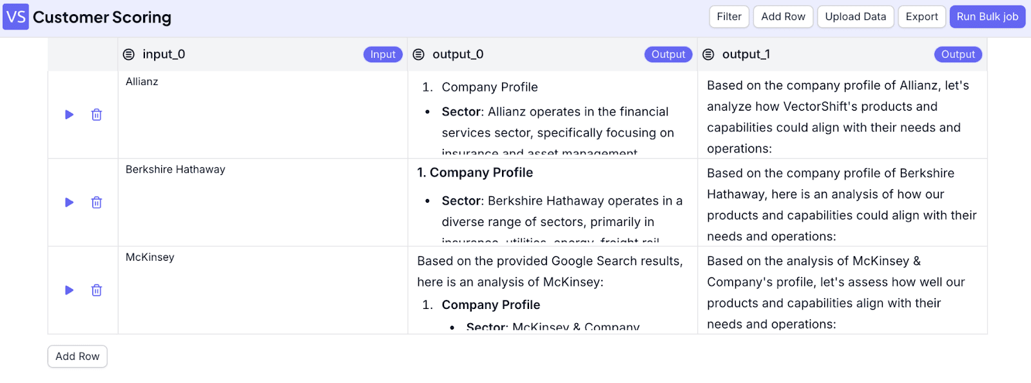Export the customer scoring table

(x=921, y=17)
